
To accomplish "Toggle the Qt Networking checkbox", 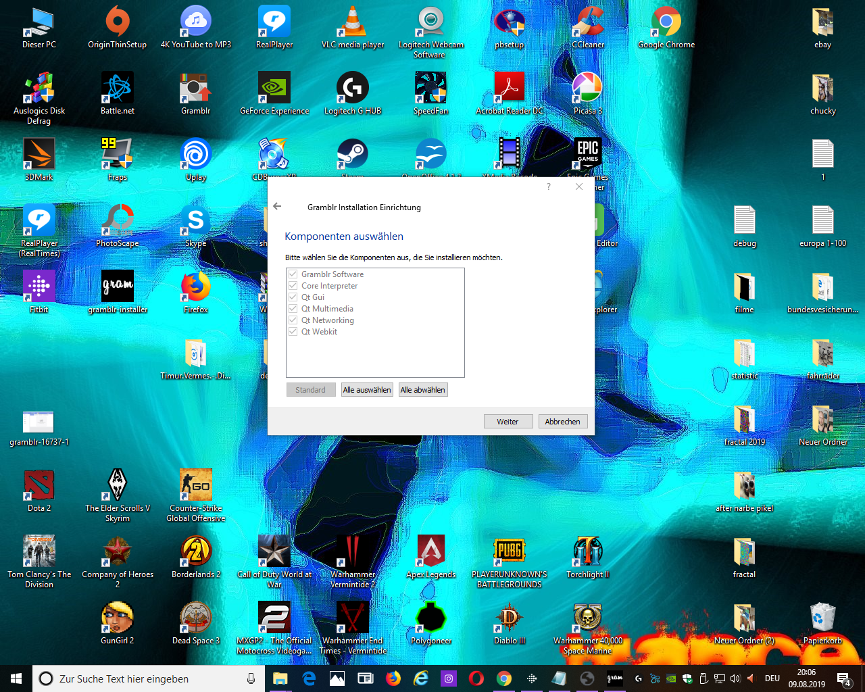I will (293, 320).
